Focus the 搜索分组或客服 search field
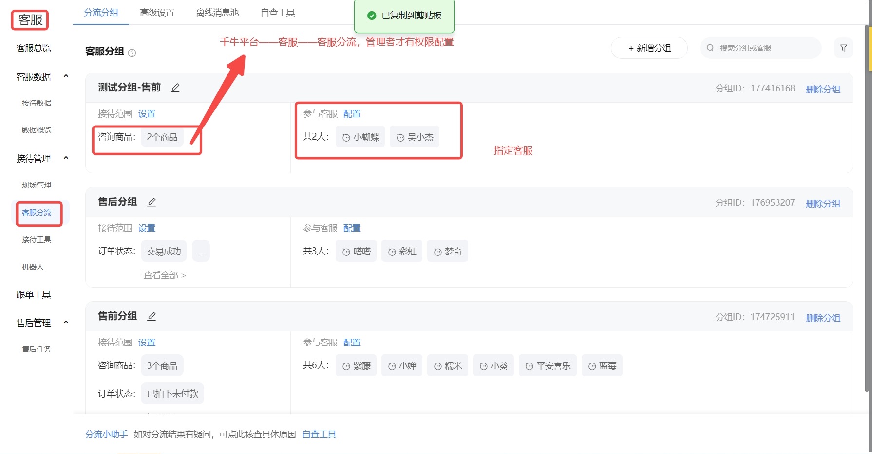 [x=760, y=48]
